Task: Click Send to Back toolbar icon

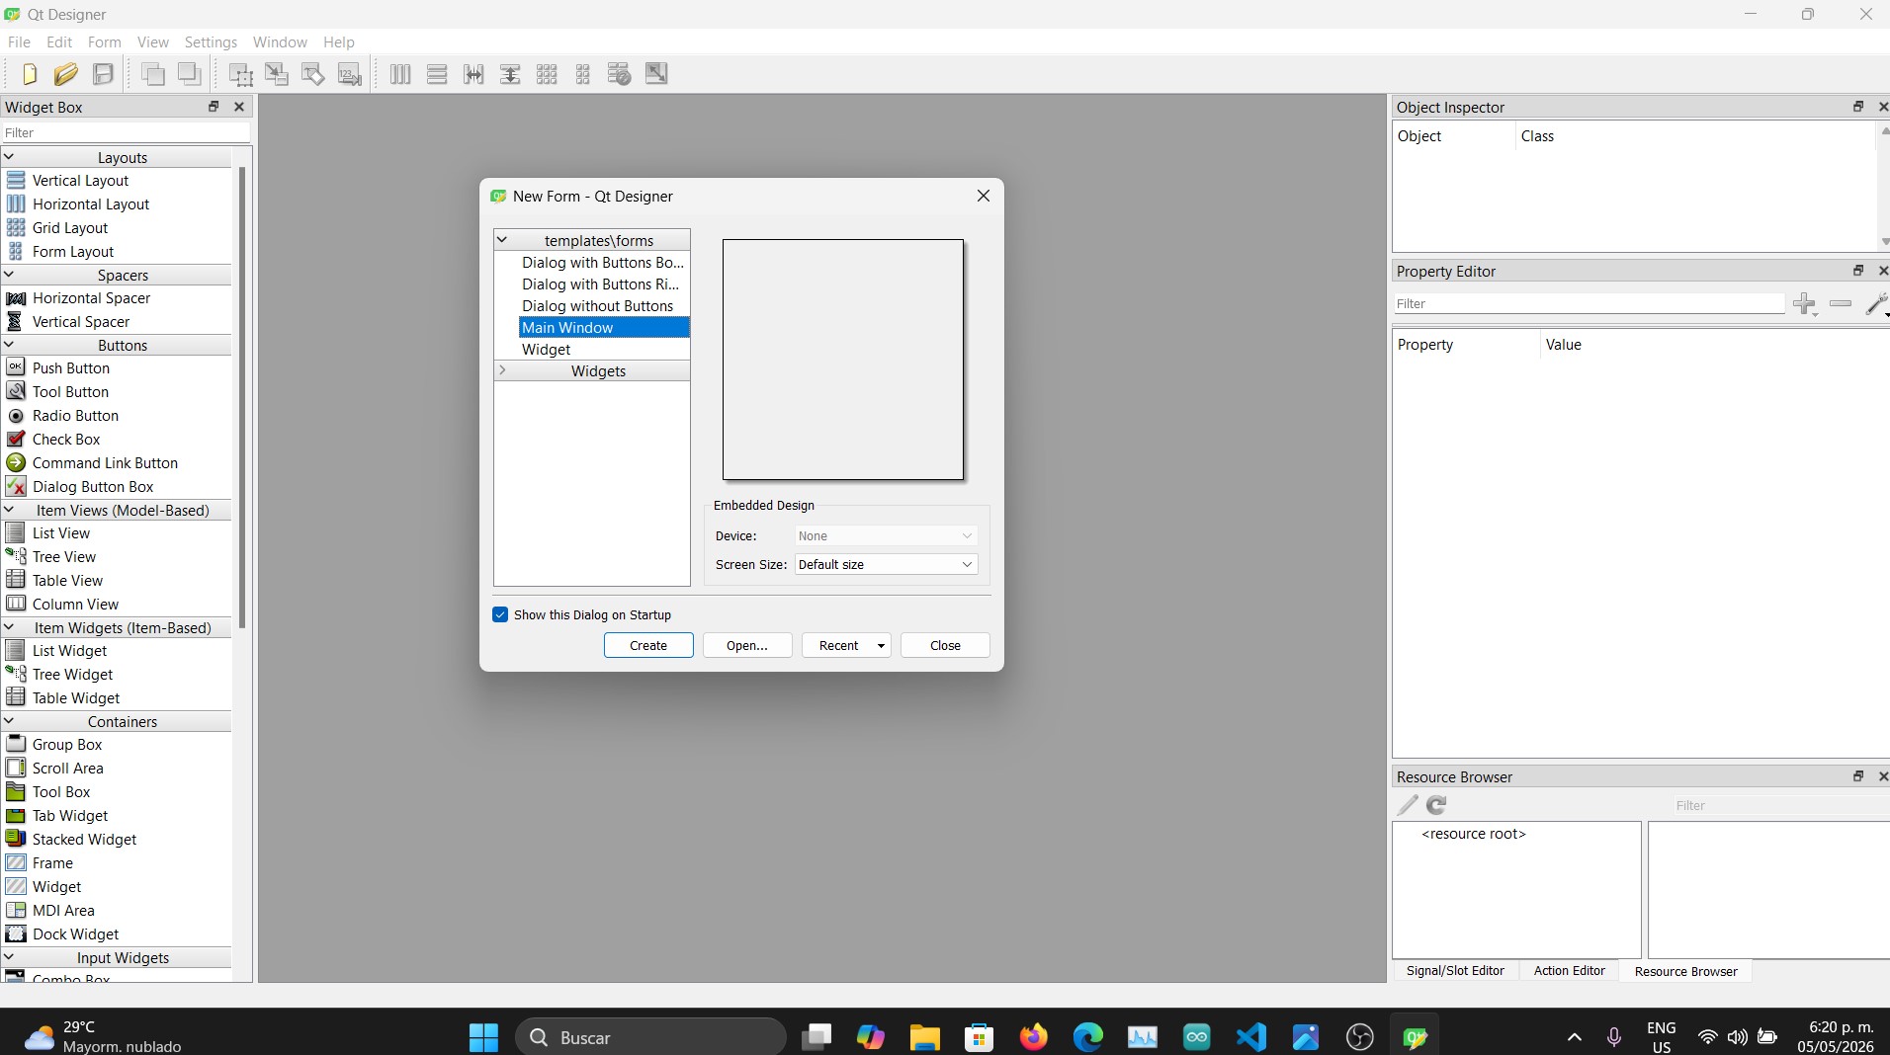Action: coord(152,74)
